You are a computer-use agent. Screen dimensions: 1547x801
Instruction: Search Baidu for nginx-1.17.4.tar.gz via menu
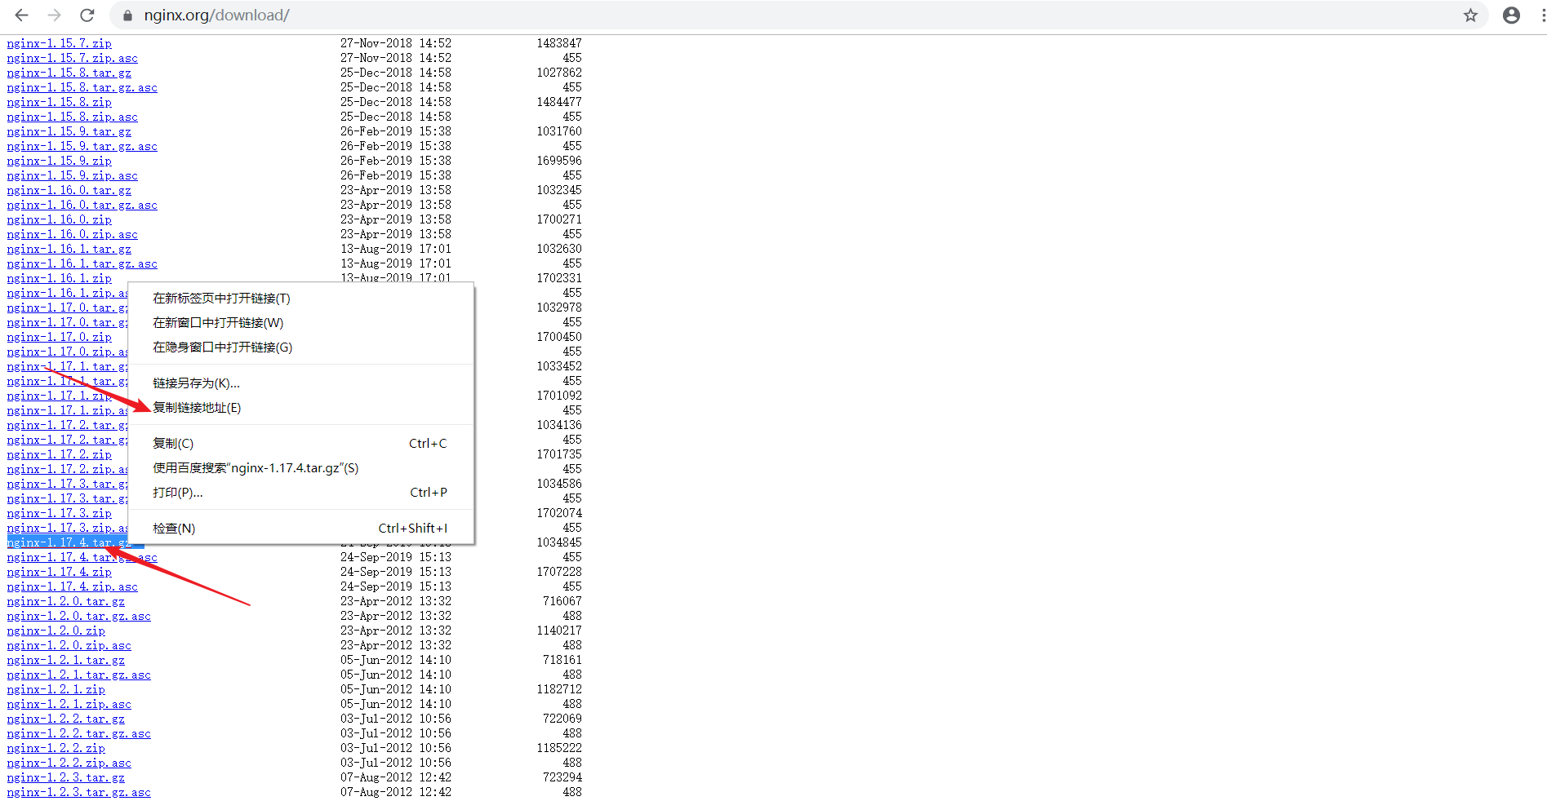click(301, 468)
